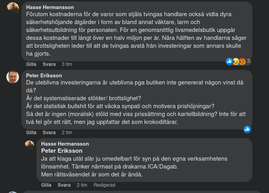Like Peter Eriksson's comment with Gilla
The image size is (269, 193).
[x=31, y=133]
